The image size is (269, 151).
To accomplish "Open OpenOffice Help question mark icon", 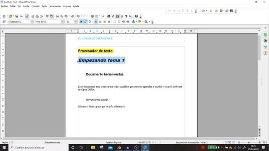I will click(136, 16).
